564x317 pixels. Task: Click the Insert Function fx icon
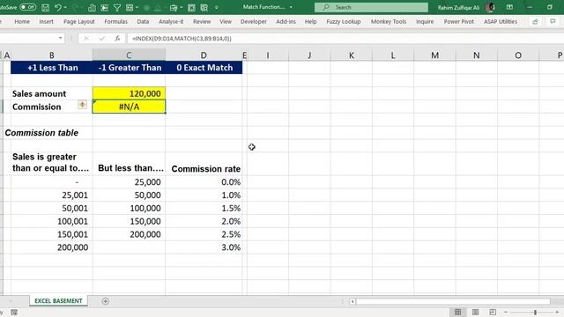[x=117, y=38]
